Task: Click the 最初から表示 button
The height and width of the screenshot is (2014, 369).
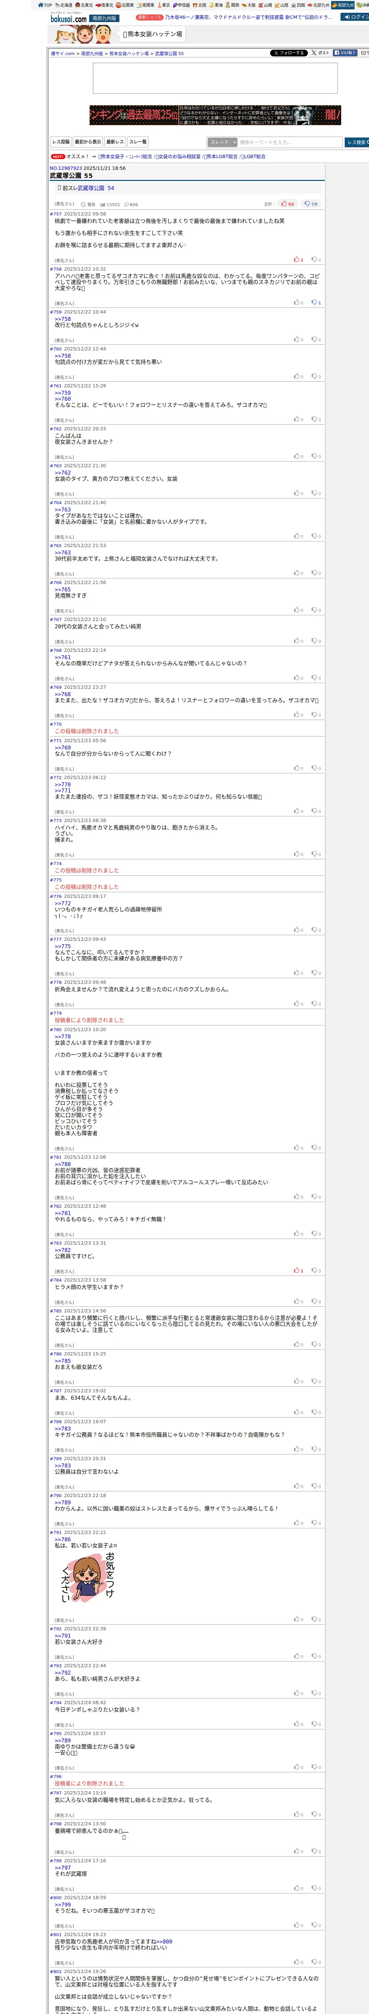Action: [x=88, y=142]
